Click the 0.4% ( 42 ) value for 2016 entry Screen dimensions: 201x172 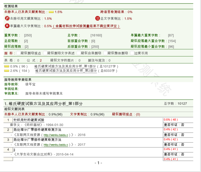tap(171, 129)
